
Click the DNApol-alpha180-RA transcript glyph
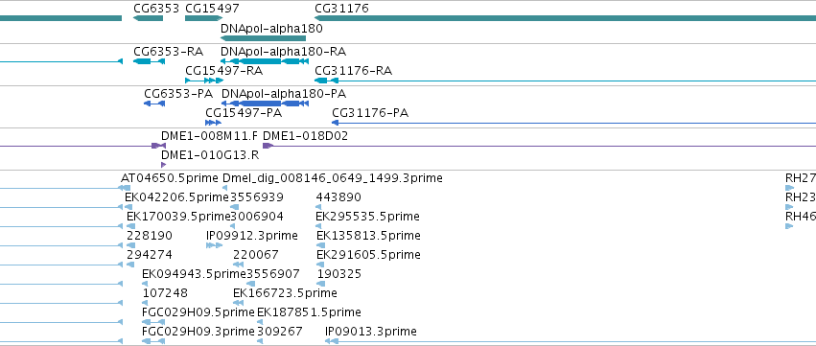(x=265, y=61)
